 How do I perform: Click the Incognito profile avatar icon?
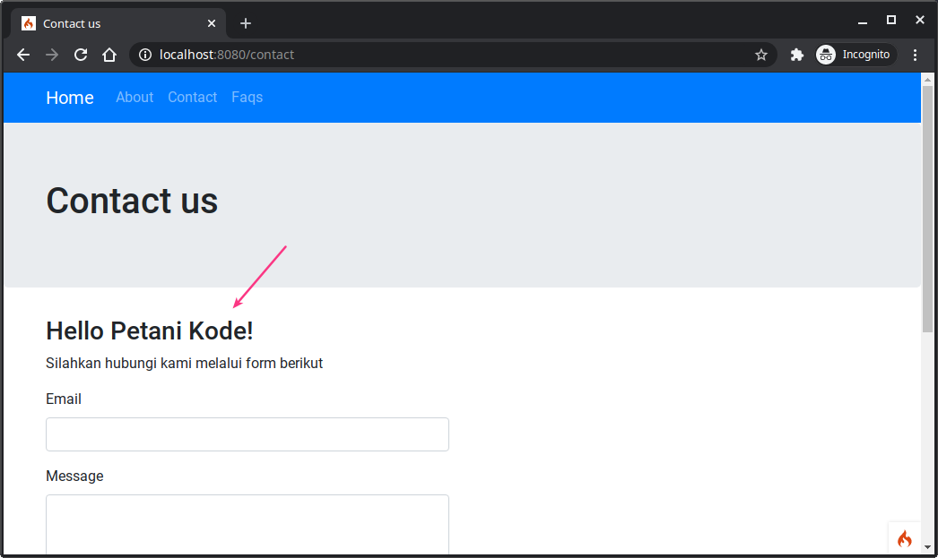tap(825, 55)
